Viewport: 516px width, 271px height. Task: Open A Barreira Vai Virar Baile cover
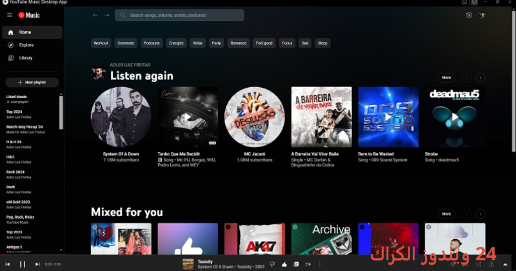(x=321, y=117)
